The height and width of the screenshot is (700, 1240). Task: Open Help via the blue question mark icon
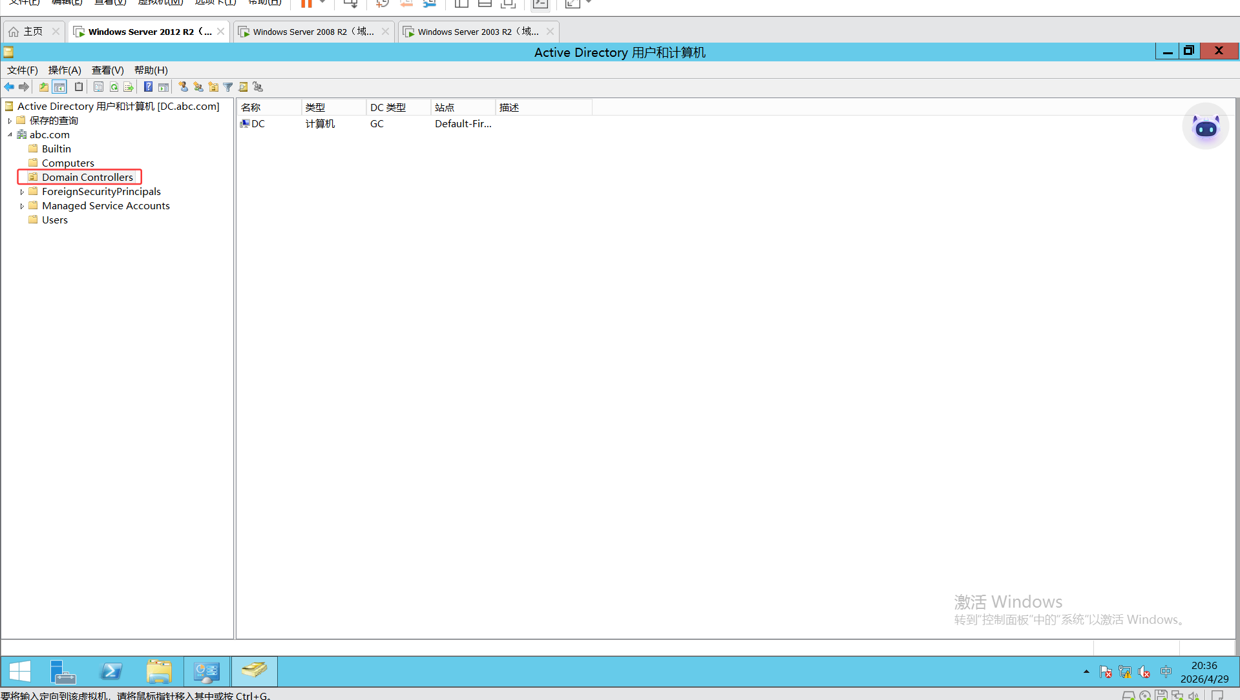148,87
